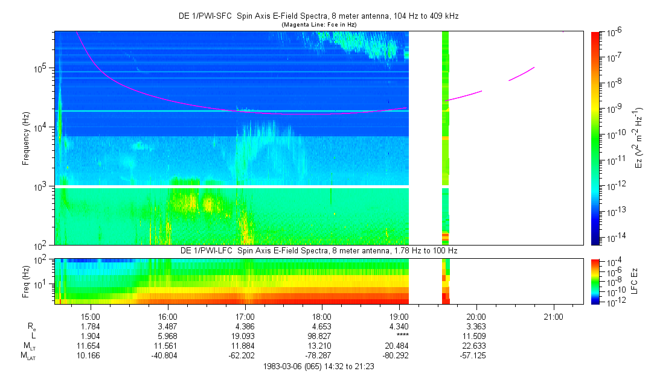The height and width of the screenshot is (374, 654).
Task: Click the MLAT value -80.292
Action: (x=399, y=356)
